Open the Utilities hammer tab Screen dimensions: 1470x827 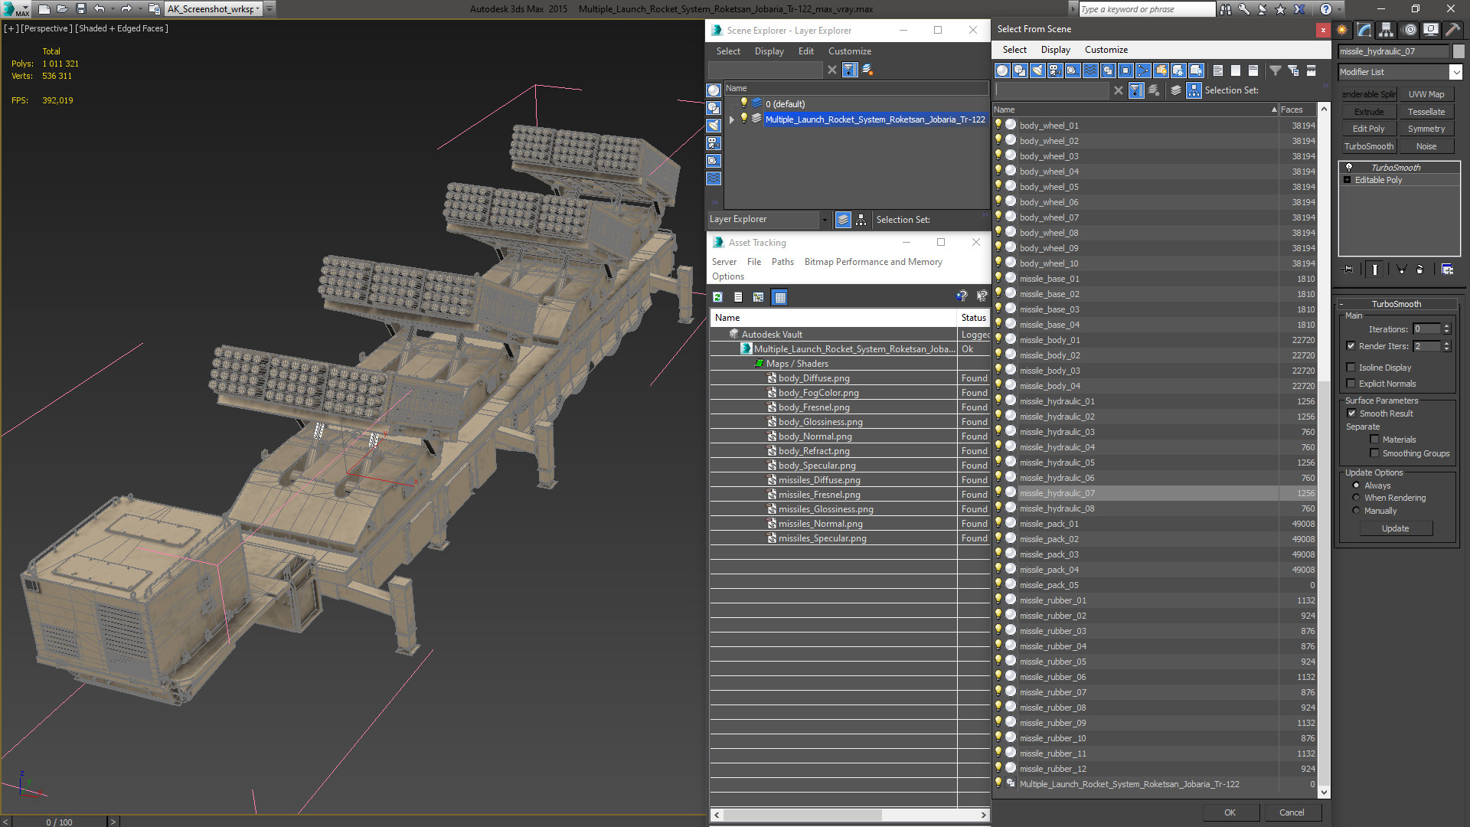[x=1452, y=30]
